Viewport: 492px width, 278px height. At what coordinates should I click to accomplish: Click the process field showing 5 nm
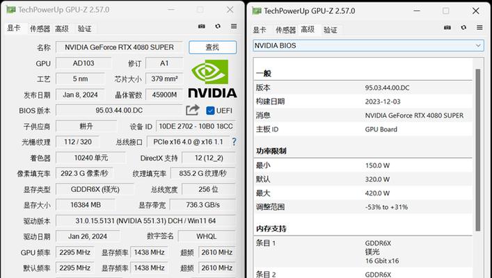tap(80, 79)
